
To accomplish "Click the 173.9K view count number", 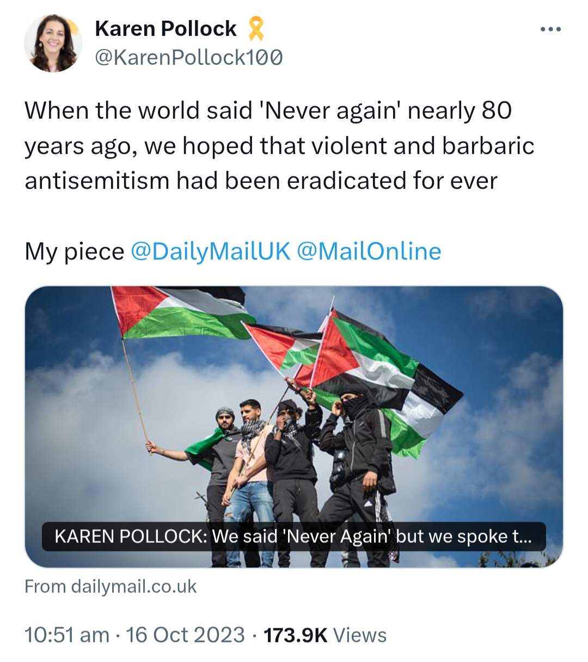I will click(x=296, y=635).
